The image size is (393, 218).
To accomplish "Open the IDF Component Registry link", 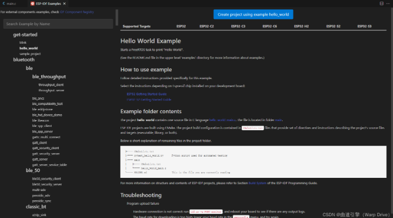I will tap(76, 12).
